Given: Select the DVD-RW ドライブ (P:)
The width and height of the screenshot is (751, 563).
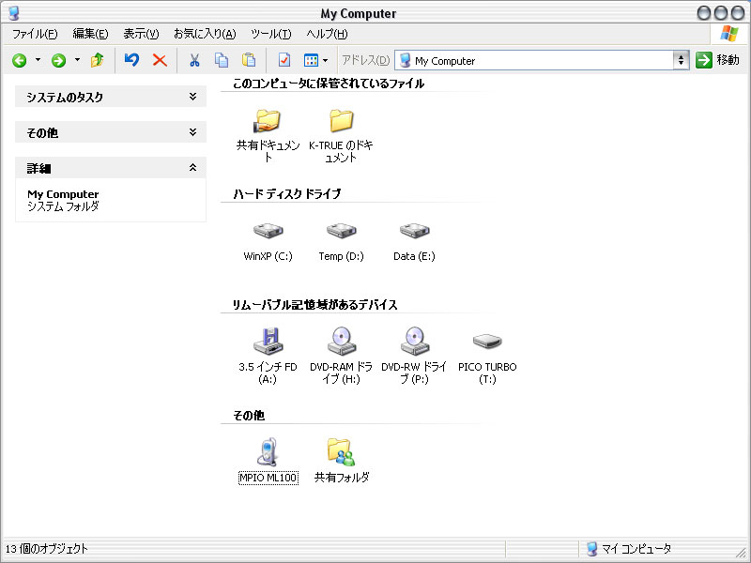Looking at the screenshot, I should [414, 356].
